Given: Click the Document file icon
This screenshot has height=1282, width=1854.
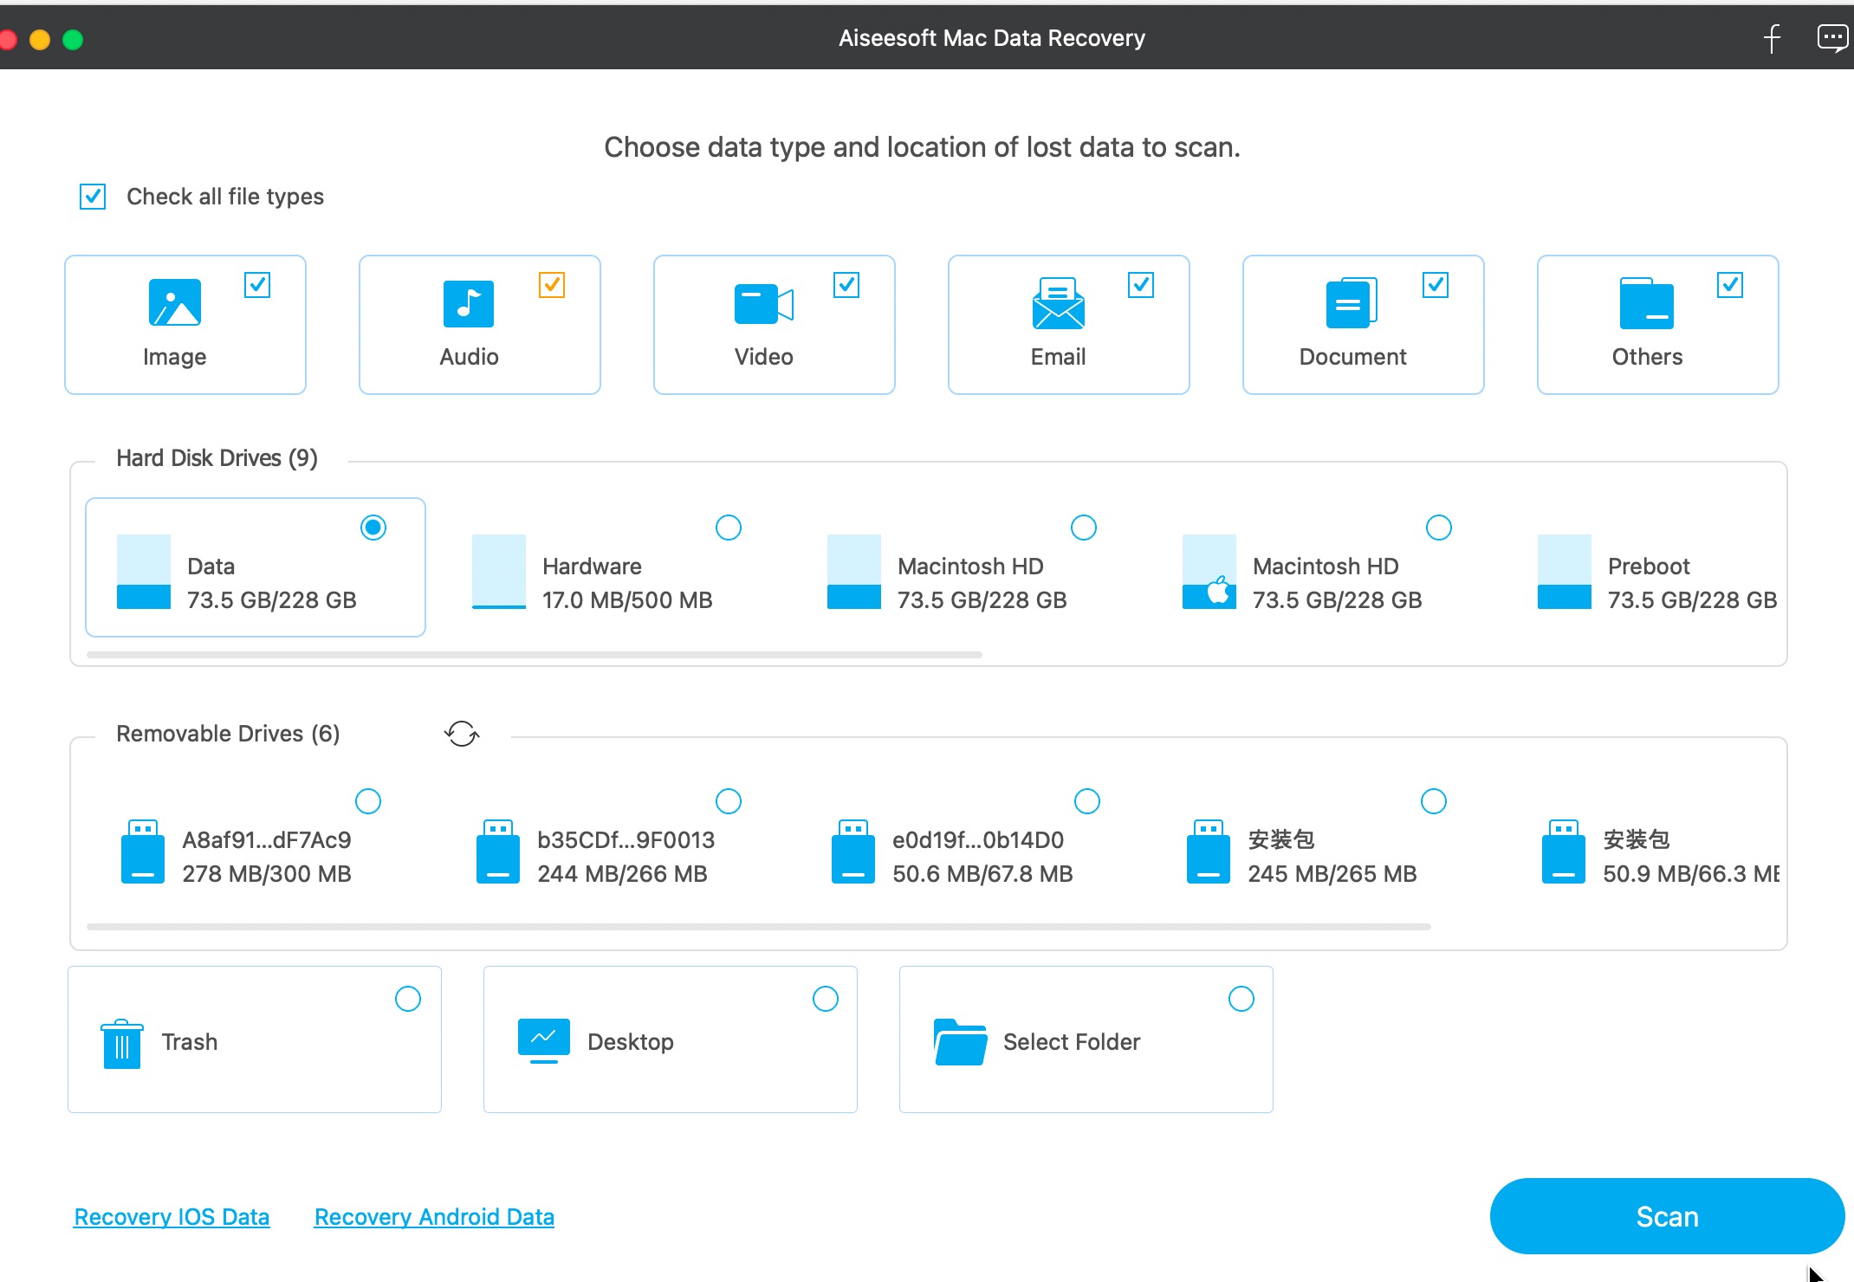Looking at the screenshot, I should click(1352, 303).
